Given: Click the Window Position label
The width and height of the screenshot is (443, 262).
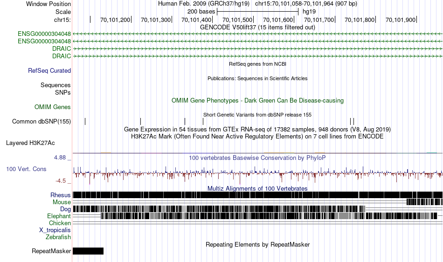Looking at the screenshot, I should [48, 4].
